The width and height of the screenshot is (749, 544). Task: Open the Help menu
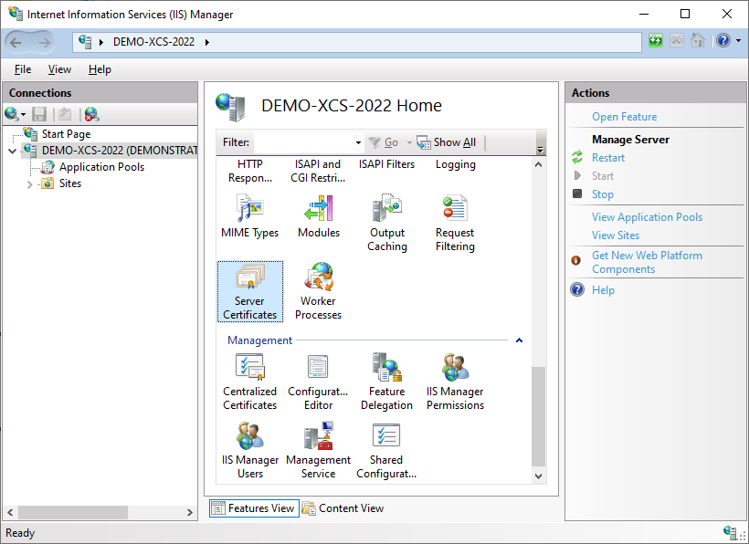coord(100,69)
